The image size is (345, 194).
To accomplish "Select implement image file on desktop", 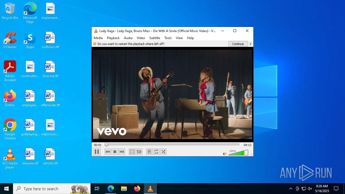I will [x=50, y=11].
